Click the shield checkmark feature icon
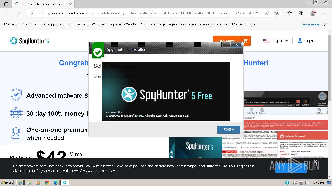The width and height of the screenshot is (332, 186). (16, 95)
